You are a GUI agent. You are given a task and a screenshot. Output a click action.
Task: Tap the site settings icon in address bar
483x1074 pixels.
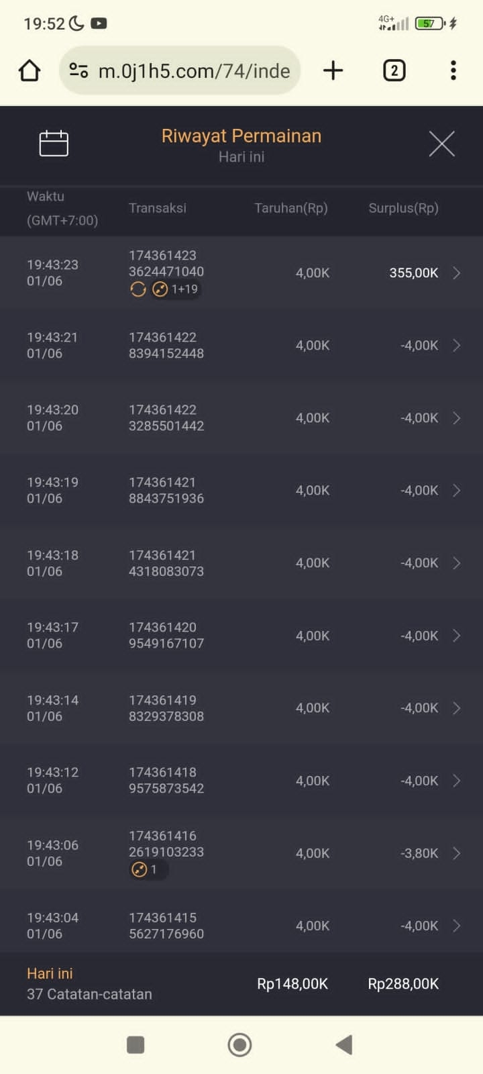[79, 70]
